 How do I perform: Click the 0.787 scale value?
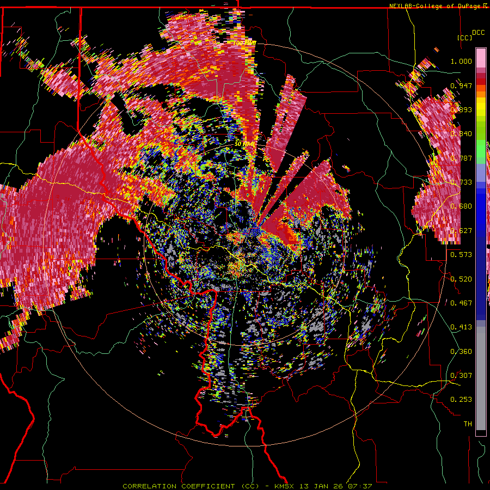tap(461, 158)
